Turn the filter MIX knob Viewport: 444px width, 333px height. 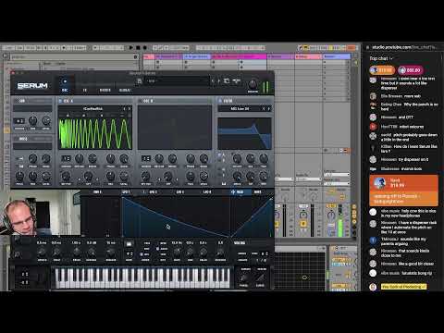(x=264, y=177)
